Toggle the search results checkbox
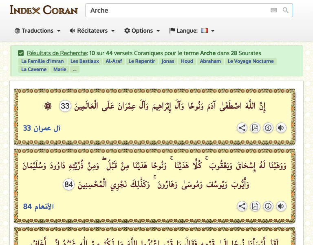Image resolution: width=313 pixels, height=245 pixels. 21,53
